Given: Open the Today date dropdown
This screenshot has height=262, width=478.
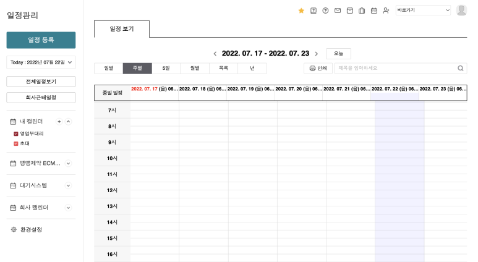Looking at the screenshot, I should [x=41, y=62].
